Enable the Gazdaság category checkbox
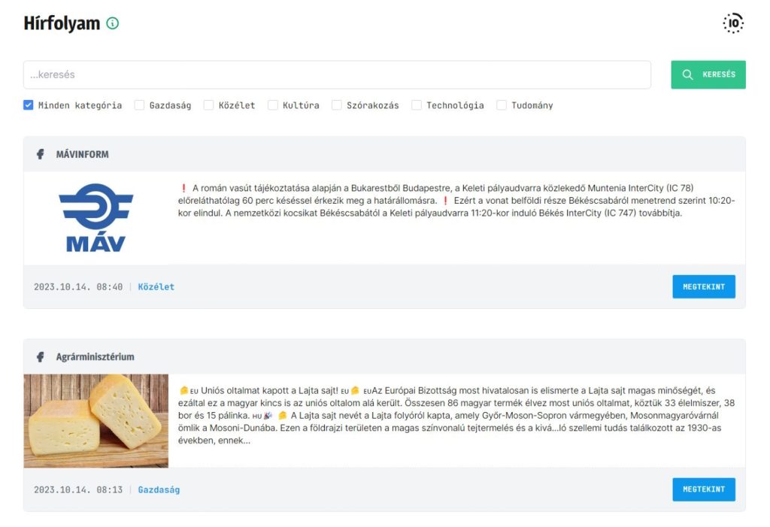This screenshot has height=527, width=770. click(139, 105)
